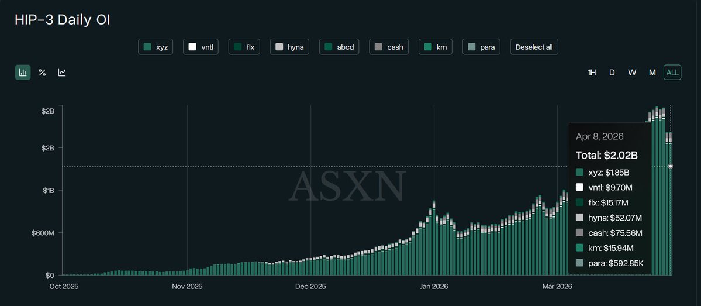Toggle the vntl series legend
This screenshot has width=701, height=306.
coord(201,47)
